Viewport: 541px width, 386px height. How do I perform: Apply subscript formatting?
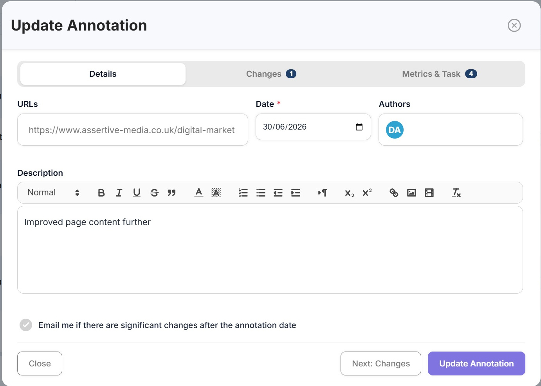(350, 193)
